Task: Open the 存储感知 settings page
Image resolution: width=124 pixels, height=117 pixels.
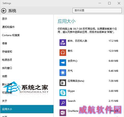Action: point(7,52)
